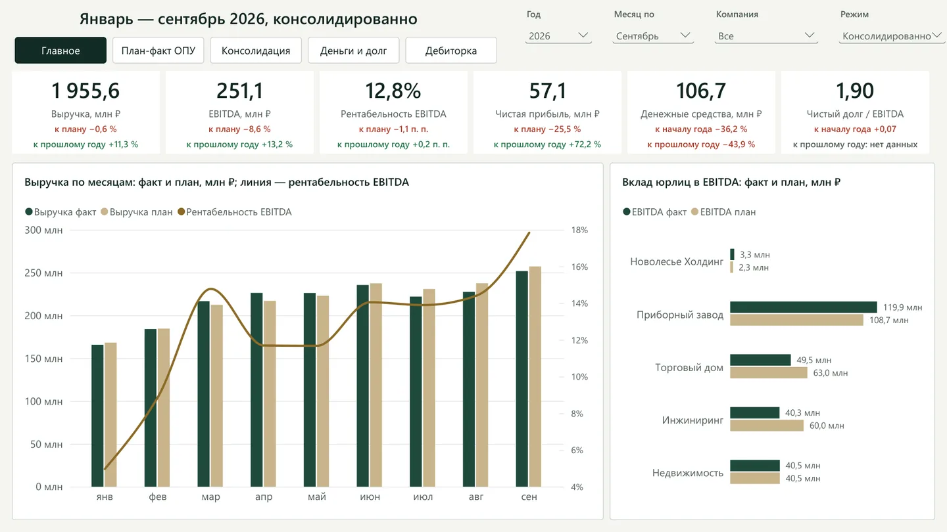Select the EBITDA 251,1 KPI card

pos(239,113)
